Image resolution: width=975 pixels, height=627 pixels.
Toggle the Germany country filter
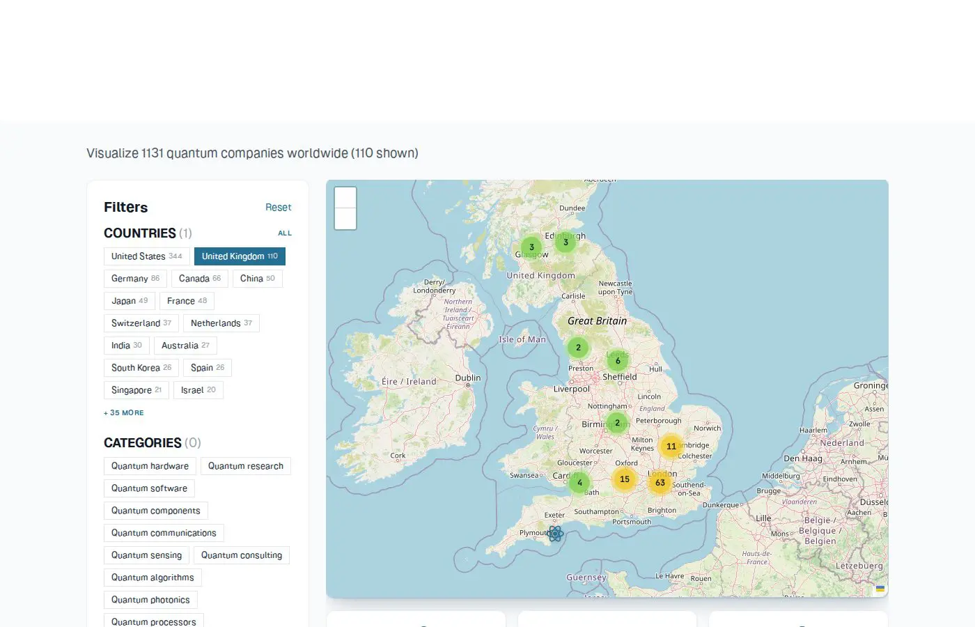pyautogui.click(x=135, y=279)
